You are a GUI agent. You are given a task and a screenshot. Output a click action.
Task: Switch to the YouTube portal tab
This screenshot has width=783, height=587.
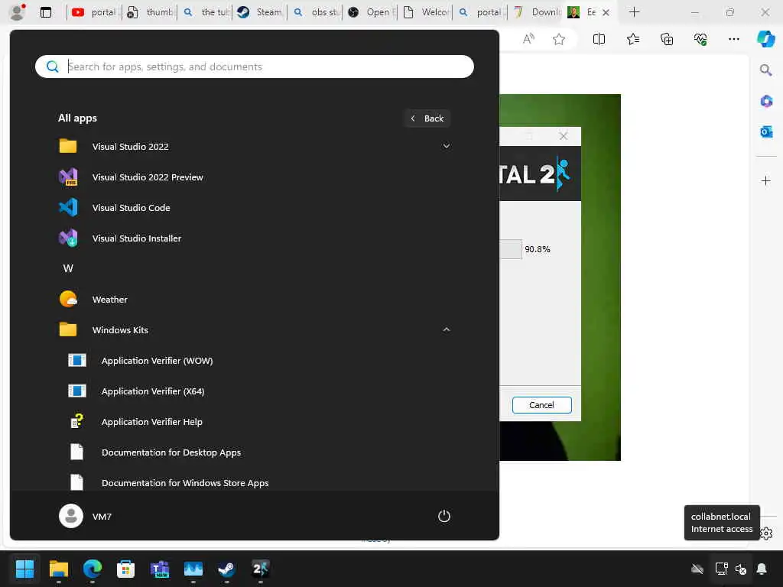pyautogui.click(x=93, y=12)
